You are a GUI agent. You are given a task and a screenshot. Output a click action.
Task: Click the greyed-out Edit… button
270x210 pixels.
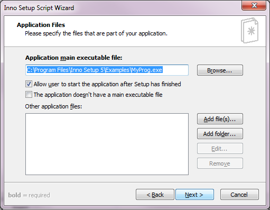click(220, 149)
